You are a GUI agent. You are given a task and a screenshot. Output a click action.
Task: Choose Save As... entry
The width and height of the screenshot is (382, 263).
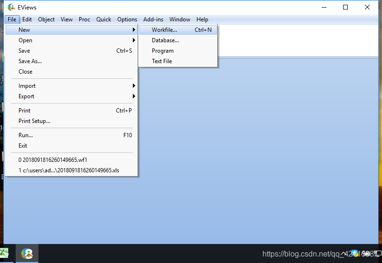[x=72, y=61]
